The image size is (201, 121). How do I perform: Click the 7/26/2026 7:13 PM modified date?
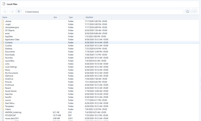[96, 55]
